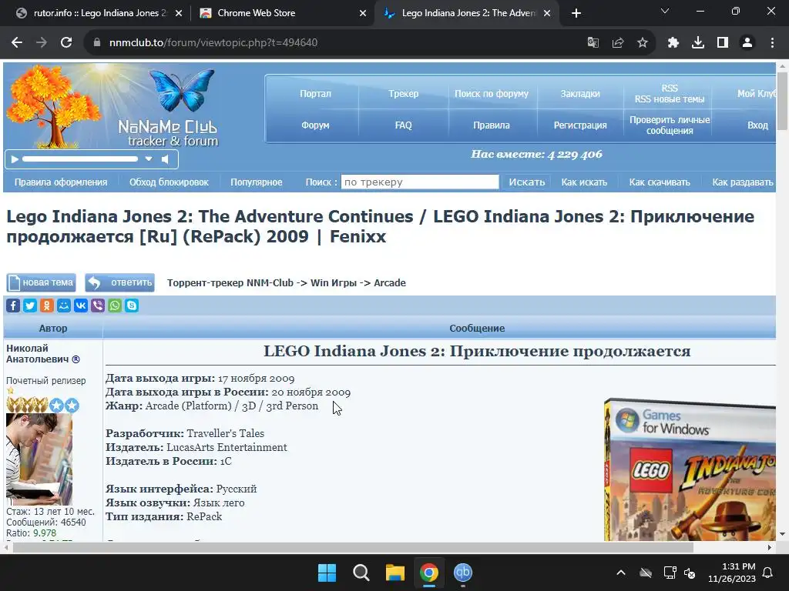Open Обход блокировок link

[169, 182]
